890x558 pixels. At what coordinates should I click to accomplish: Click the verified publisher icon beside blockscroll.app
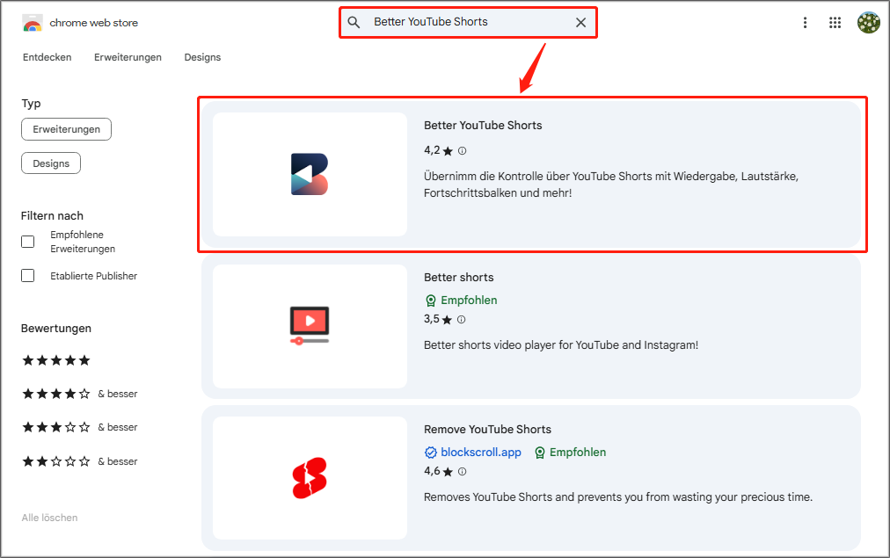tap(431, 452)
